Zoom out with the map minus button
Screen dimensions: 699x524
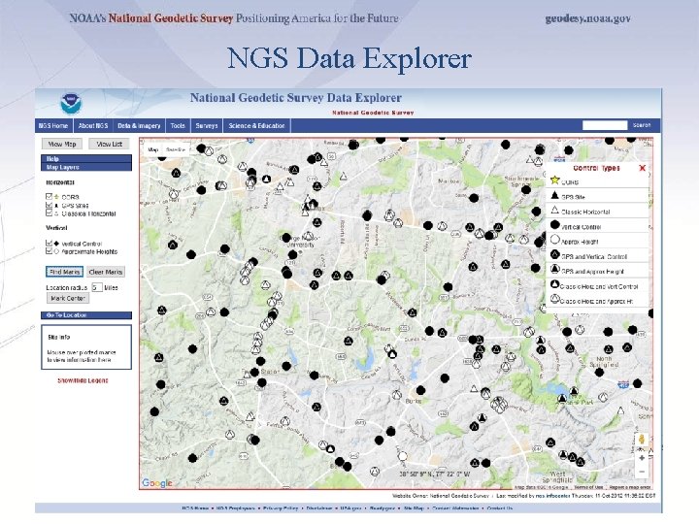click(x=642, y=472)
